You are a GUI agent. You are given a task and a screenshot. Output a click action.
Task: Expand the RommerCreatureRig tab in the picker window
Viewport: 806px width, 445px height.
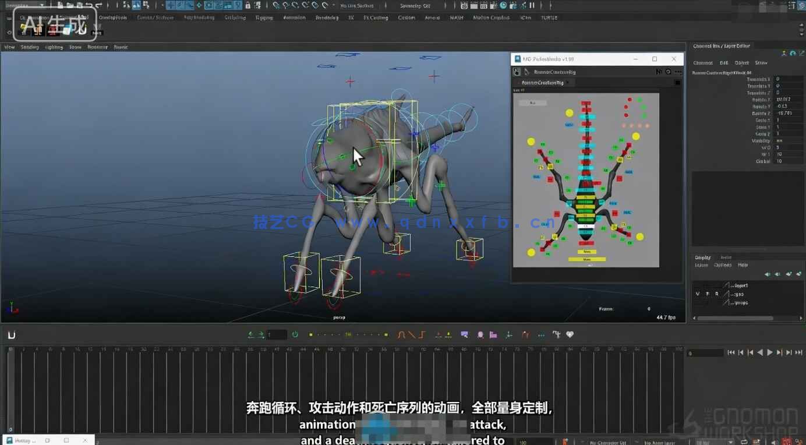(x=543, y=82)
